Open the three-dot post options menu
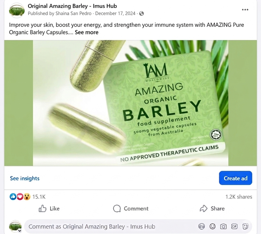 point(245,10)
